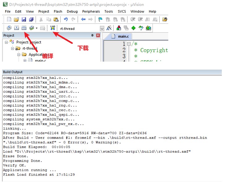Select the rt-thread target in the project tree
The height and width of the screenshot is (183, 228).
tap(30, 48)
